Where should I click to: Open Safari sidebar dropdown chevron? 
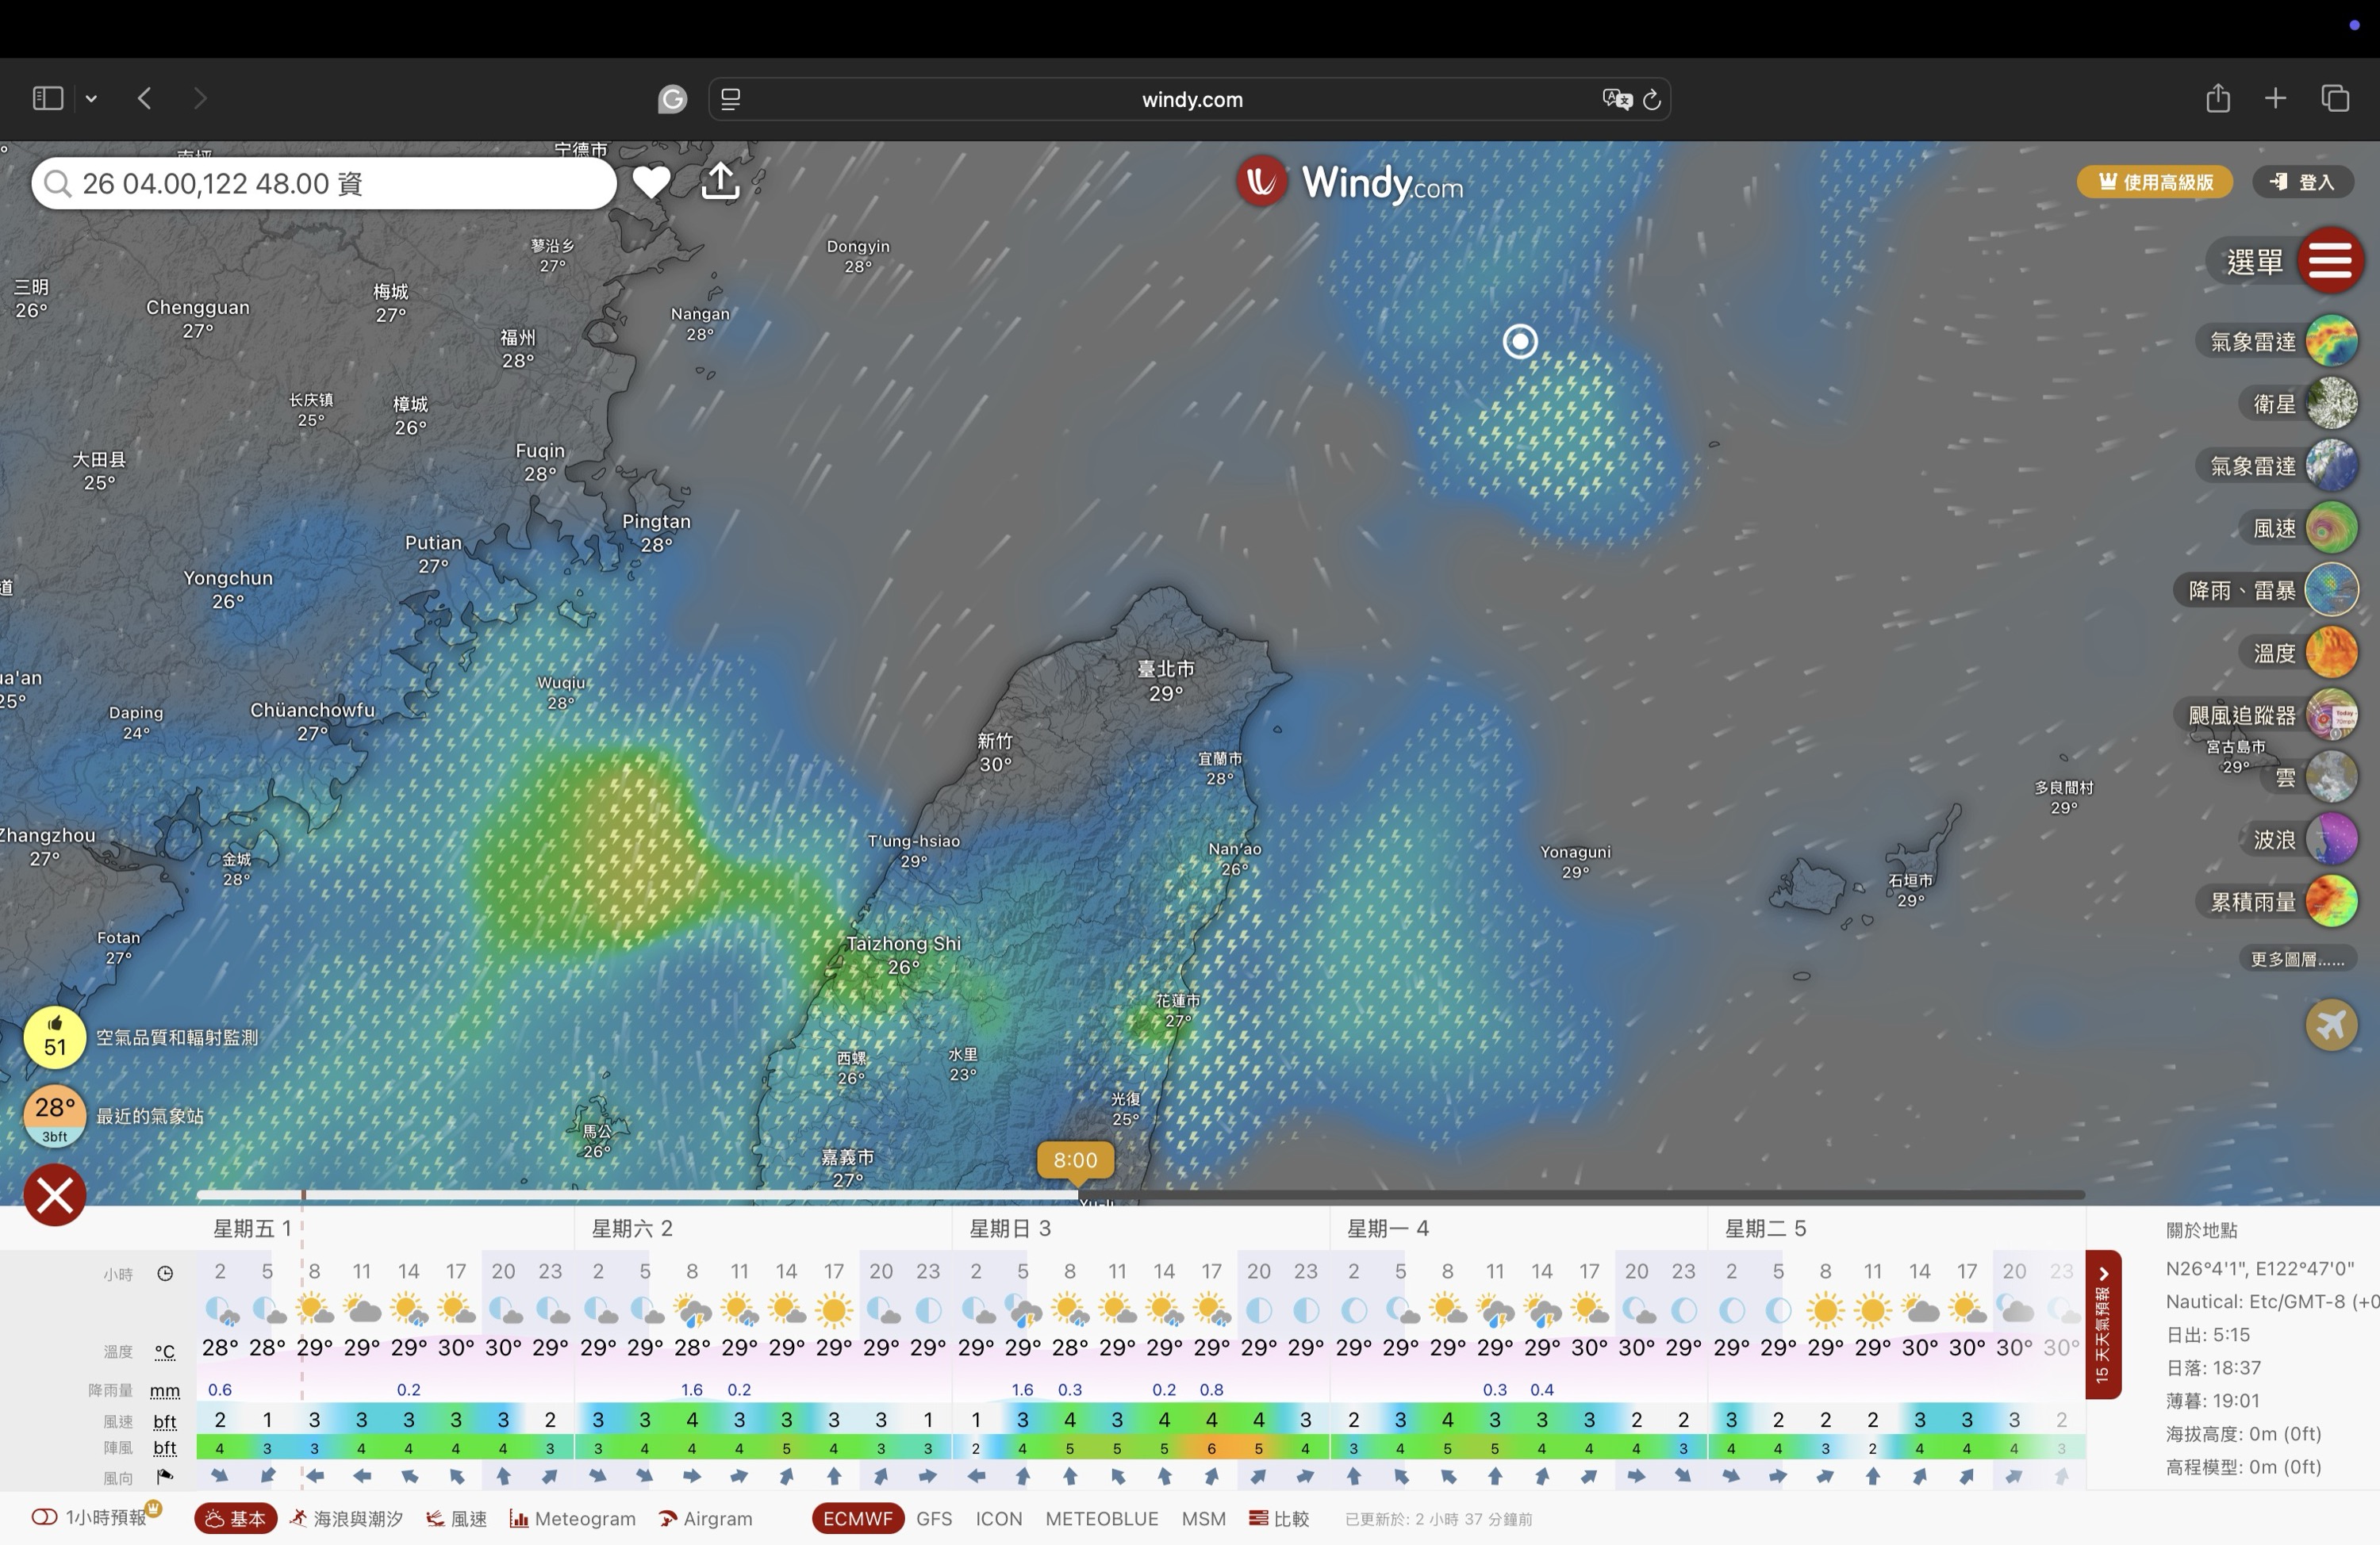click(91, 99)
